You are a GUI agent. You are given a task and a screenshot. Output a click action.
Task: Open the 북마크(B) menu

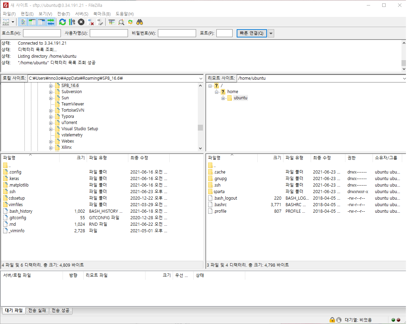[x=102, y=14]
